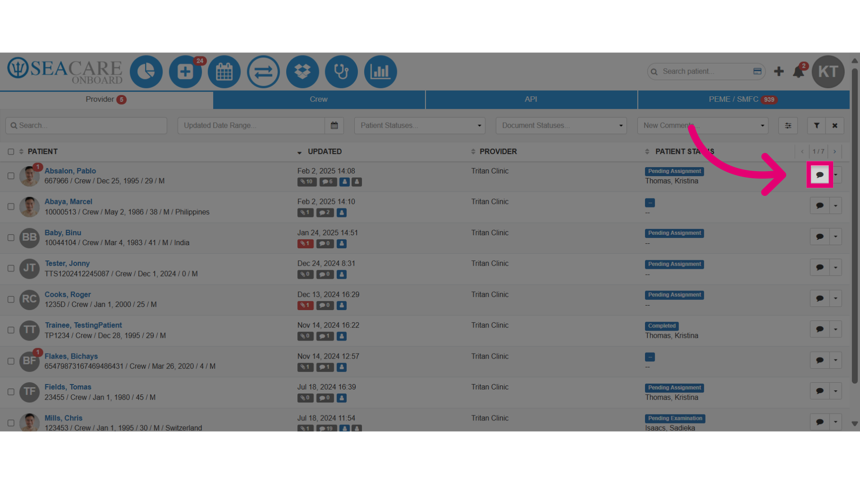
Task: Open patient link Mills, Chris
Action: coord(64,418)
